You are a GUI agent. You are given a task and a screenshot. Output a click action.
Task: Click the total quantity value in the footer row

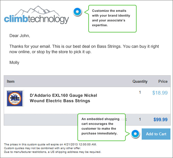(140, 119)
